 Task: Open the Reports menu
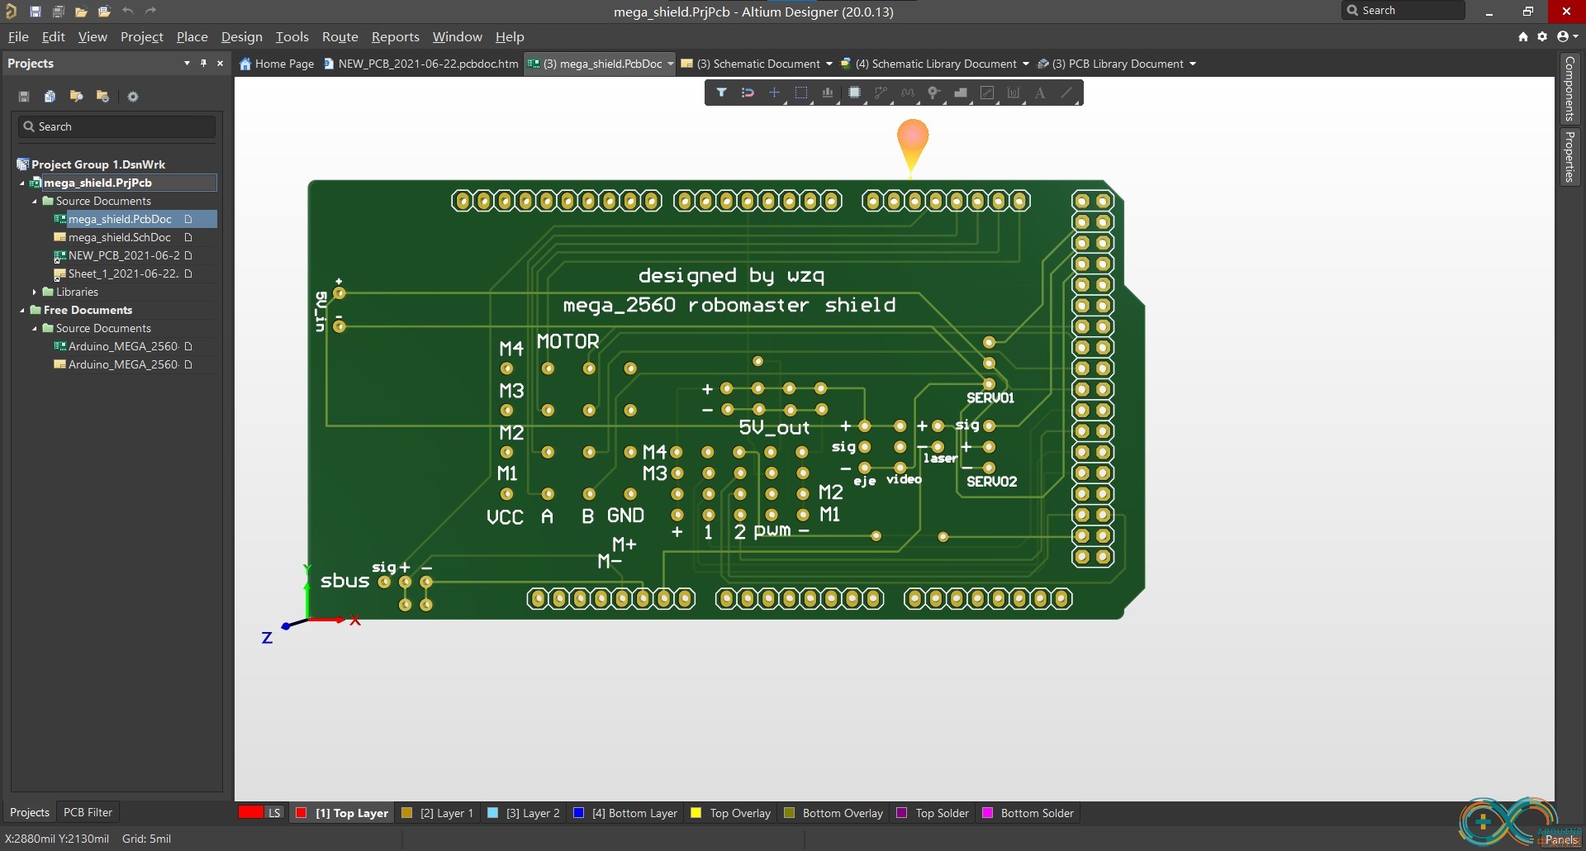(395, 36)
